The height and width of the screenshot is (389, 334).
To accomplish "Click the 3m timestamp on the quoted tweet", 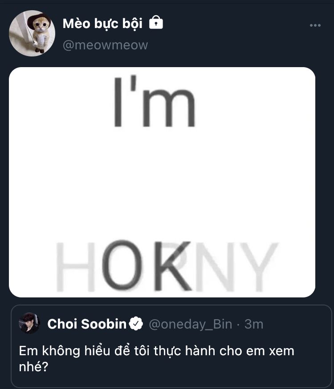I will [254, 324].
